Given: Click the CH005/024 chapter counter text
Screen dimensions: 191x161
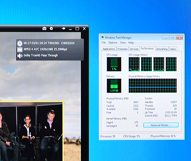Looking at the screenshot, I should point(68,43).
